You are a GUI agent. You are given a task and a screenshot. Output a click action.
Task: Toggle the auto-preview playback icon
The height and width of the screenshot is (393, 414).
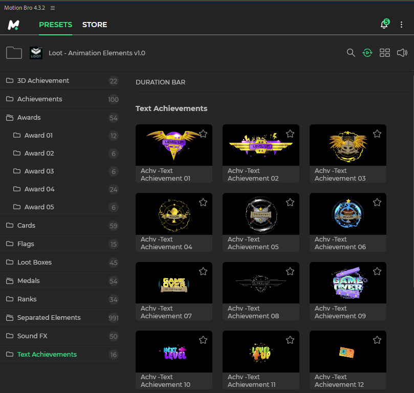coord(367,53)
